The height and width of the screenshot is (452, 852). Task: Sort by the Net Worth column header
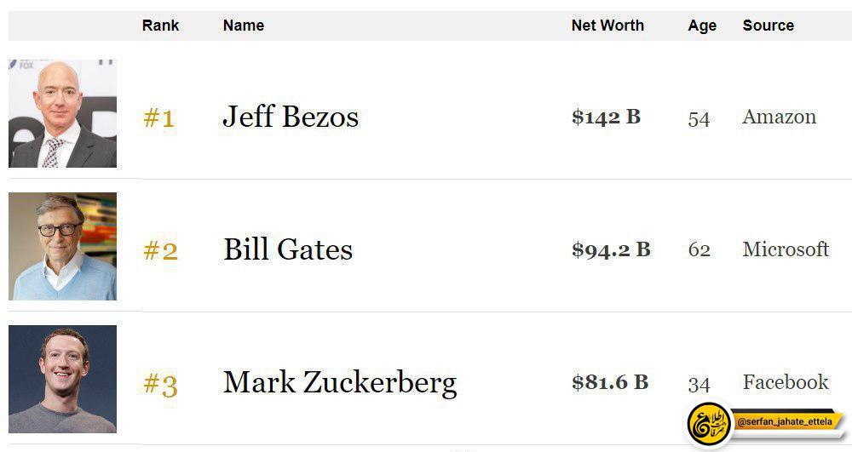pyautogui.click(x=607, y=26)
